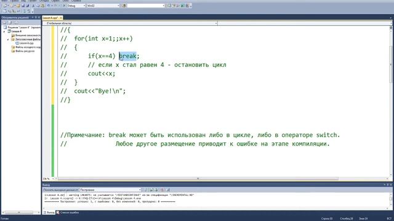The height and width of the screenshot is (221, 394).
Task: Click the LNK4075 warning line in Output
Action: click(119, 195)
